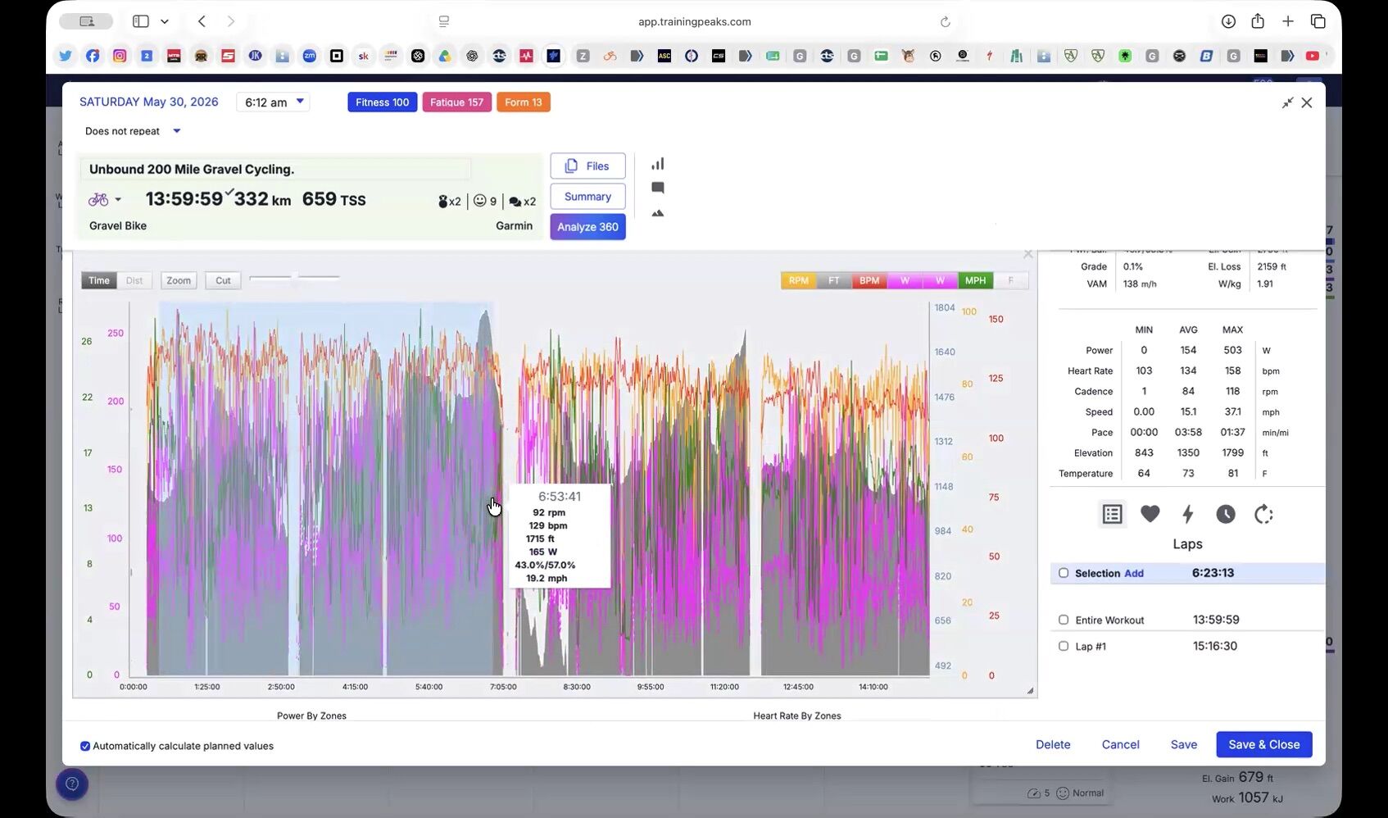Screen dimensions: 1388x818
Task: Close the chart panel with X
Action: (1028, 254)
